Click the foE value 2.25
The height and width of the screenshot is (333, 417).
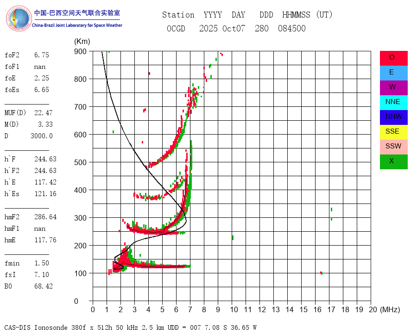(42, 78)
